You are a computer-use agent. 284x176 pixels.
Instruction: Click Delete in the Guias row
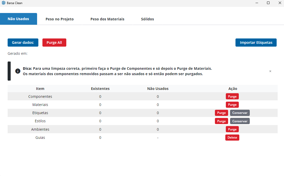[232, 138]
